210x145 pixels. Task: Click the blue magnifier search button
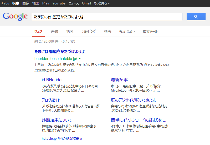tap(196, 17)
